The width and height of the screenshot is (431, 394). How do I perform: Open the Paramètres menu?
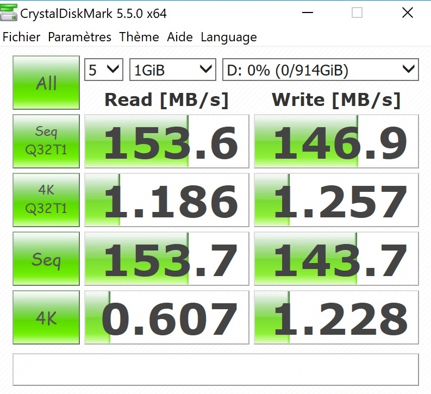tap(79, 37)
